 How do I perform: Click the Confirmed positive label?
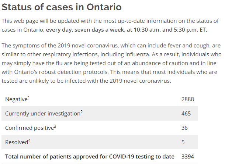pos(29,128)
